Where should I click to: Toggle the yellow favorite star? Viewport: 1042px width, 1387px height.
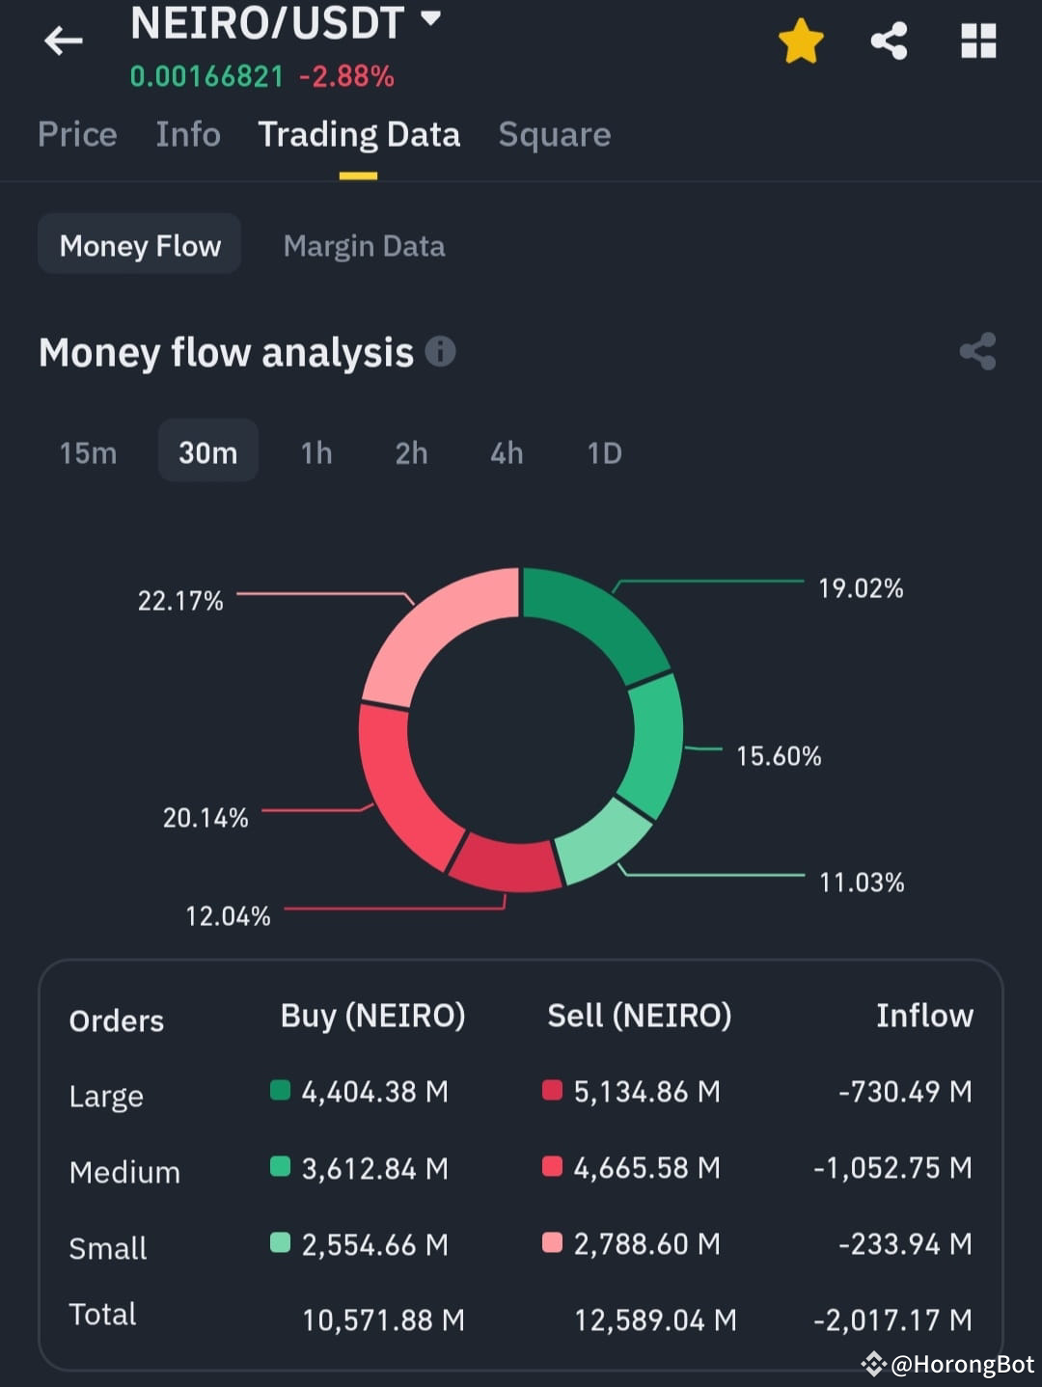(801, 41)
